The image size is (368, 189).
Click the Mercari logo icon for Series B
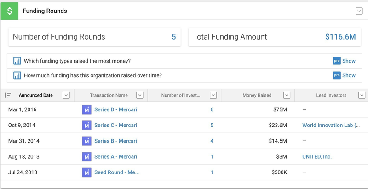click(86, 141)
